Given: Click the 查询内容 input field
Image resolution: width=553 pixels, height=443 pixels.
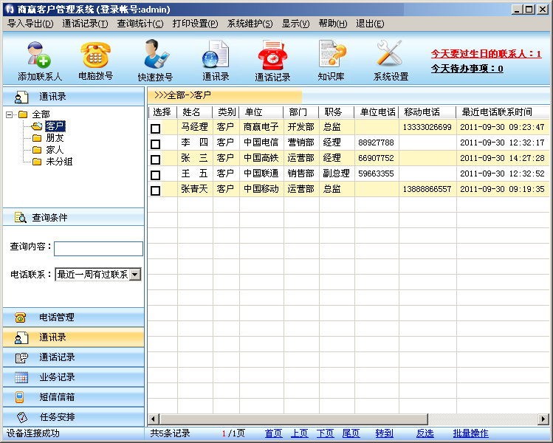Looking at the screenshot, I should pos(98,249).
